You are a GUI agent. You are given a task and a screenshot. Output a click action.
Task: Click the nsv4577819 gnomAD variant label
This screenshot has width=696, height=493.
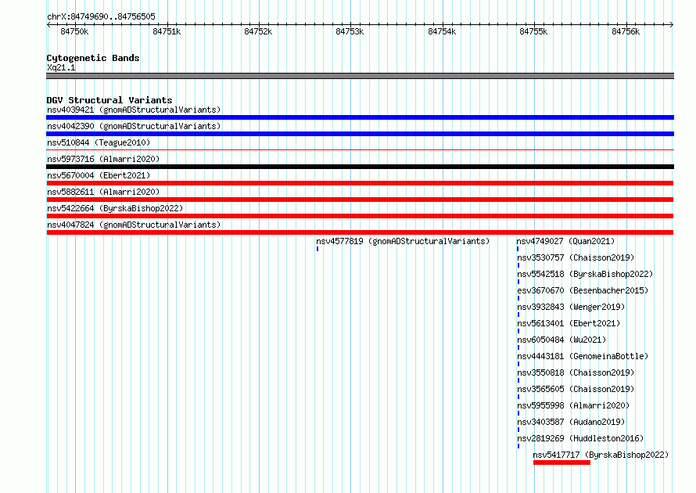coord(403,241)
